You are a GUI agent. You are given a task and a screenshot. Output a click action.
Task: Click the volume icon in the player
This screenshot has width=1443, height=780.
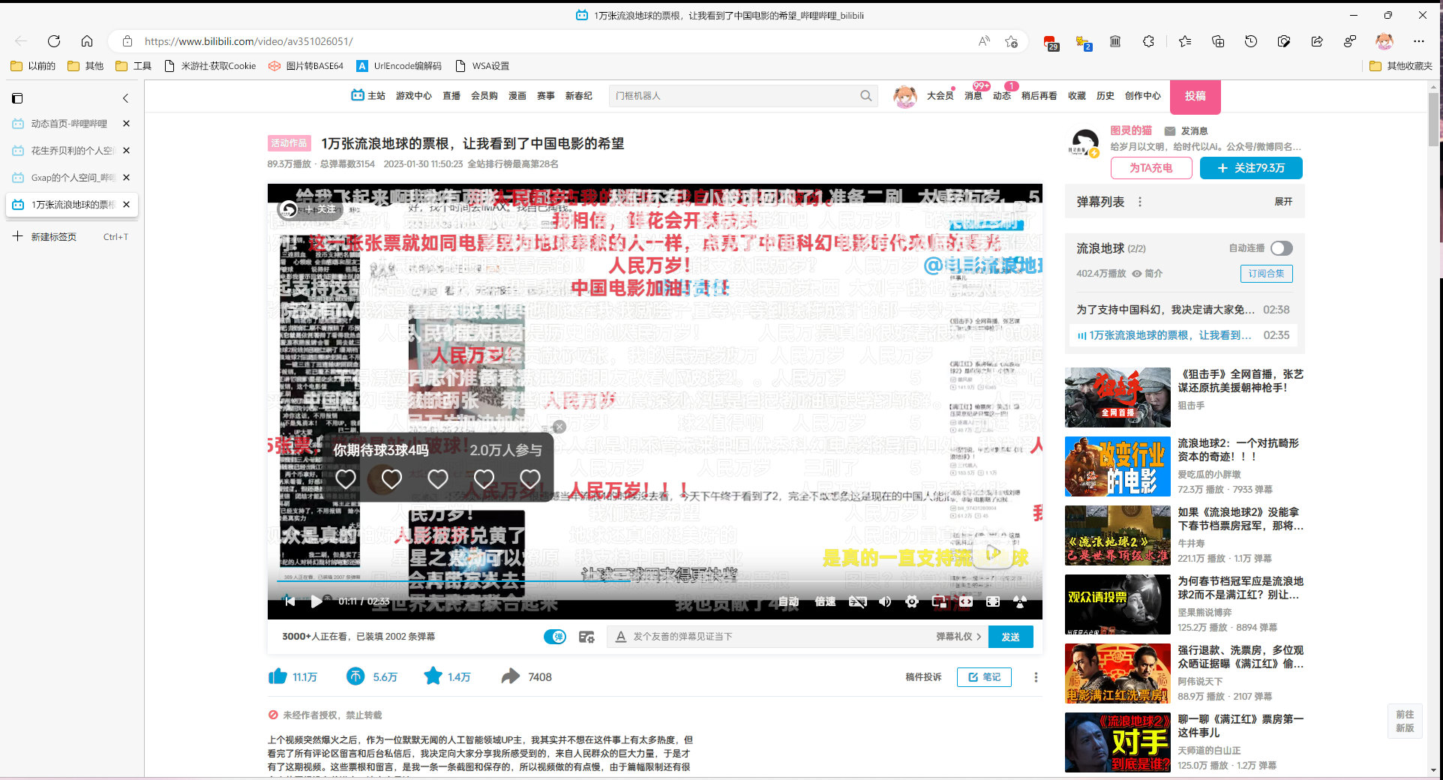click(x=886, y=601)
